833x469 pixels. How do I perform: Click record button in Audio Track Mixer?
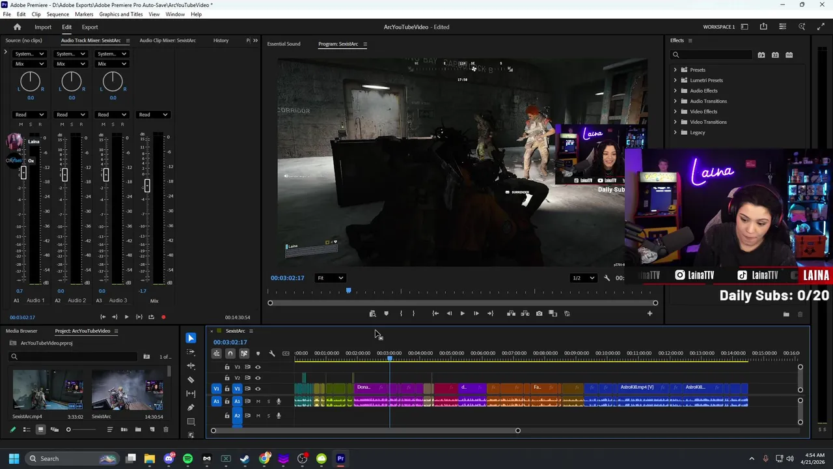(163, 317)
